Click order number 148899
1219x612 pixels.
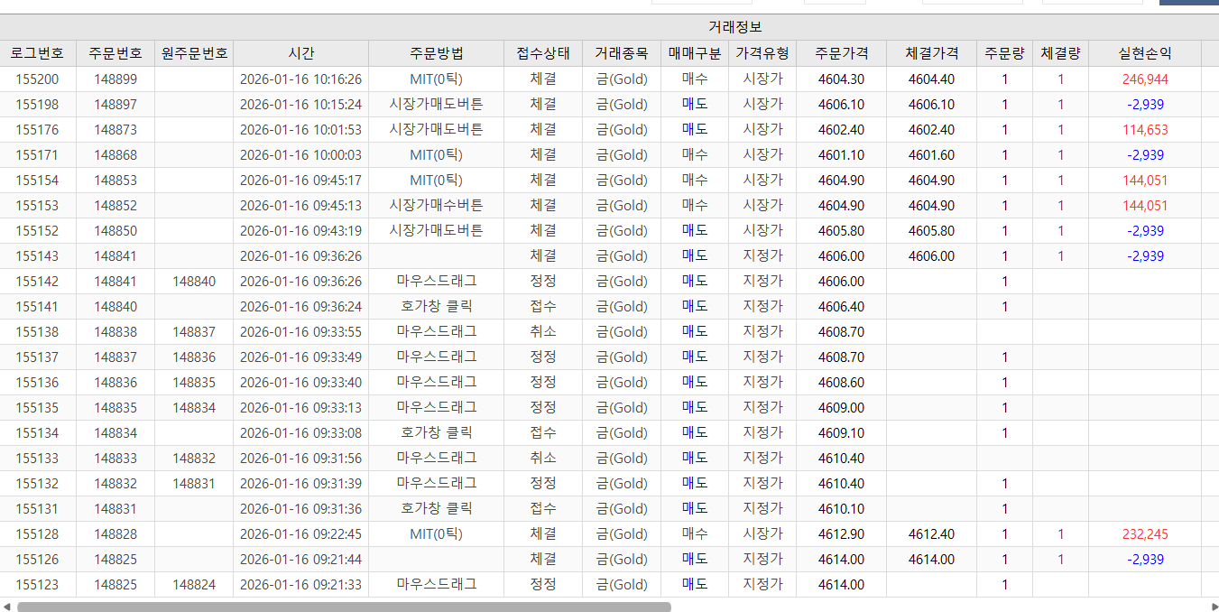click(115, 79)
